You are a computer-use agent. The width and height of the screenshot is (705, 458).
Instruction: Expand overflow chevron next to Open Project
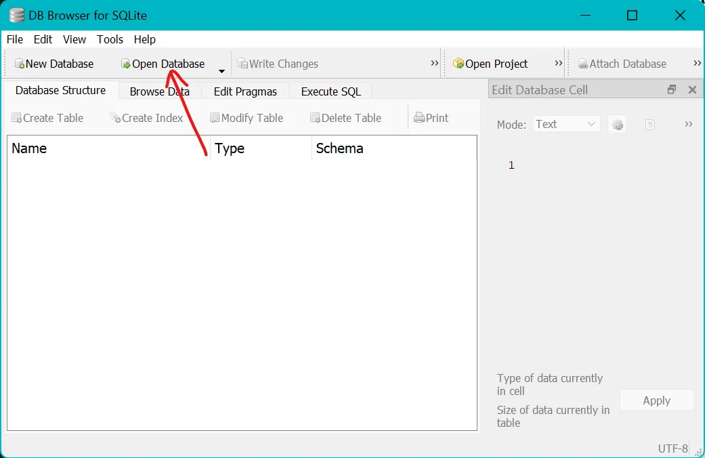559,64
